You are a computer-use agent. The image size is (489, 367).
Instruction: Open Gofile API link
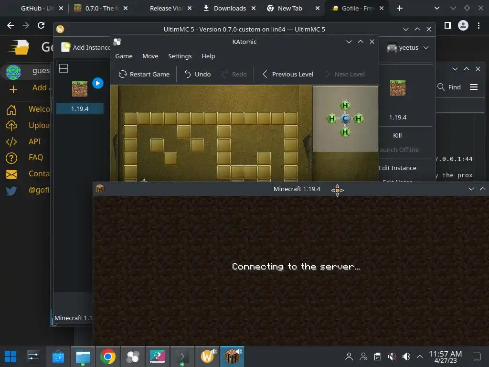click(24, 141)
